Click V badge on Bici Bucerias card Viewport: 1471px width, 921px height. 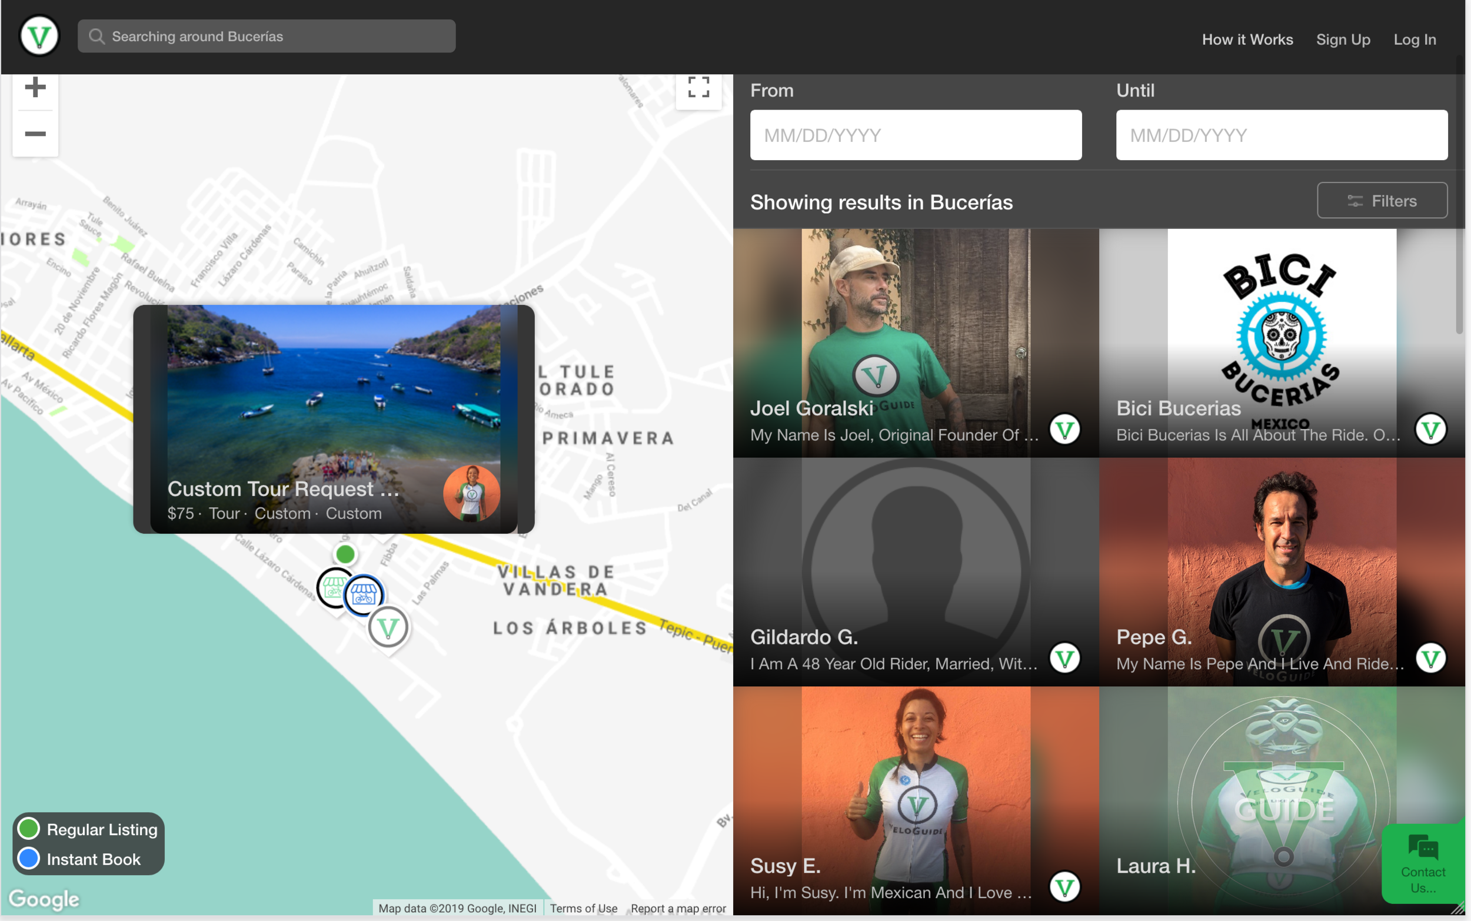pyautogui.click(x=1431, y=430)
